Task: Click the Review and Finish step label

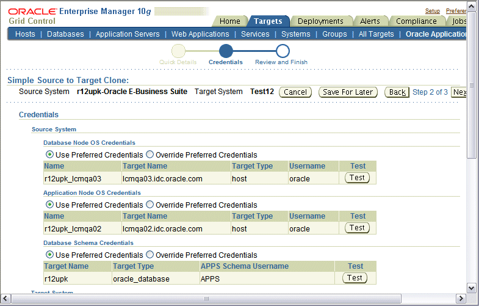Action: (x=281, y=62)
